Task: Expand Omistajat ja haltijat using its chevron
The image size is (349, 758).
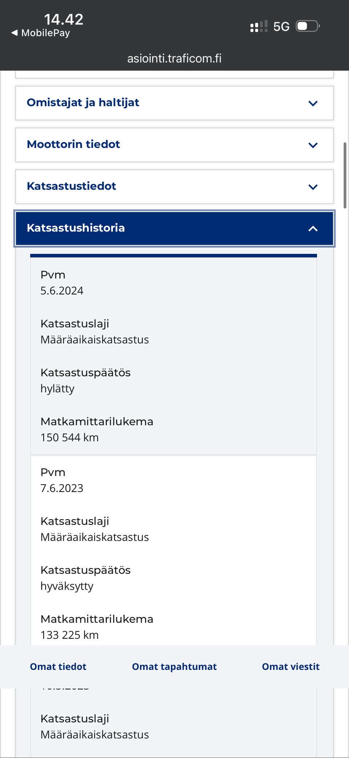Action: click(x=313, y=103)
